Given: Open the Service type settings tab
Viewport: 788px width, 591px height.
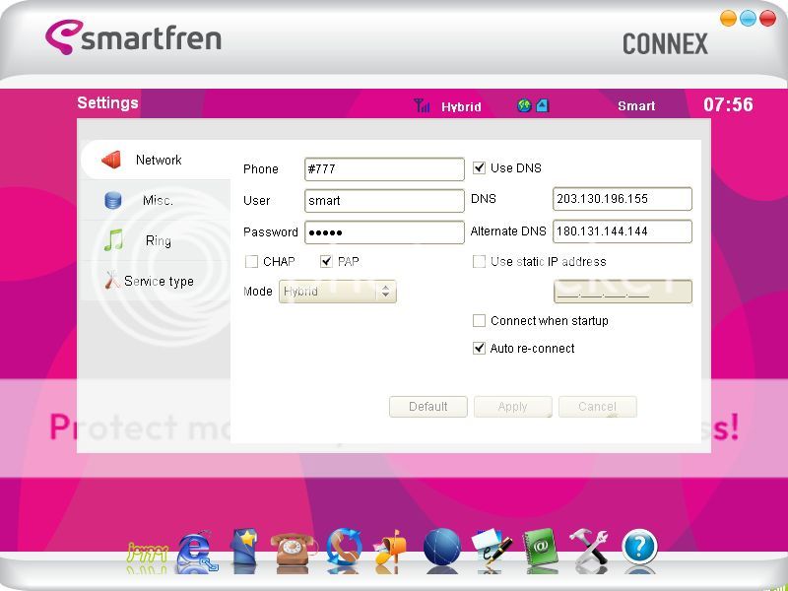Looking at the screenshot, I should point(158,281).
